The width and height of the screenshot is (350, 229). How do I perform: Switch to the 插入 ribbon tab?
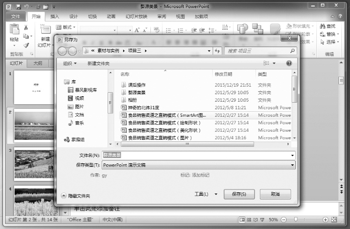point(54,17)
